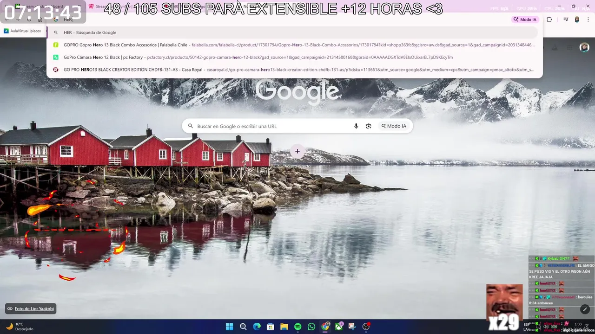Switch to Google Chrome on the taskbar
This screenshot has width=595, height=334.
click(x=325, y=327)
